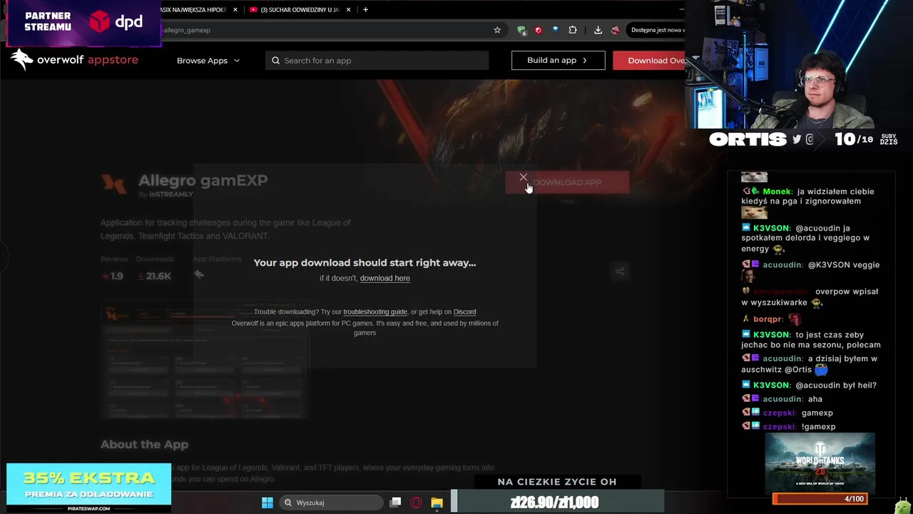Click the DPD partner streamu logo

tap(116, 22)
